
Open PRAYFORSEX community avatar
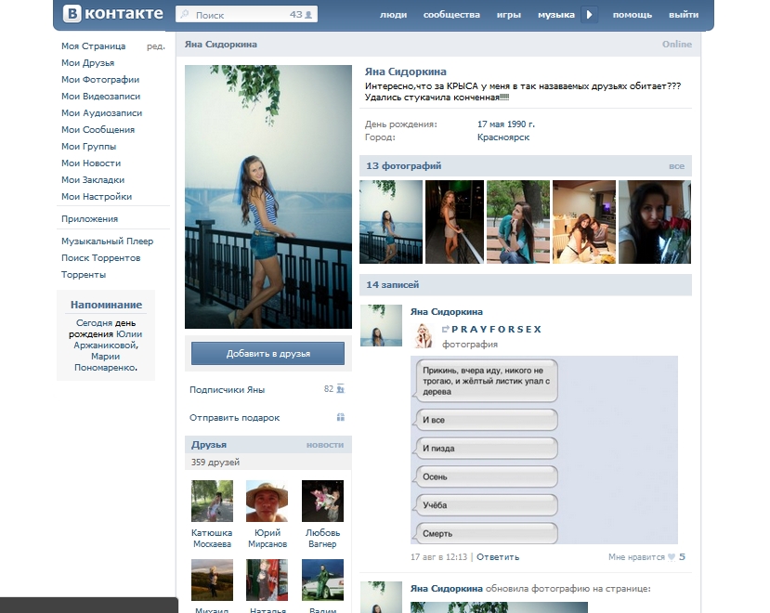[424, 335]
